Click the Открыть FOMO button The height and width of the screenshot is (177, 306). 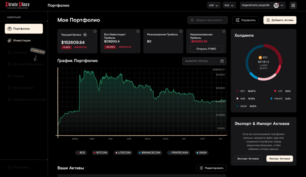pos(206,49)
